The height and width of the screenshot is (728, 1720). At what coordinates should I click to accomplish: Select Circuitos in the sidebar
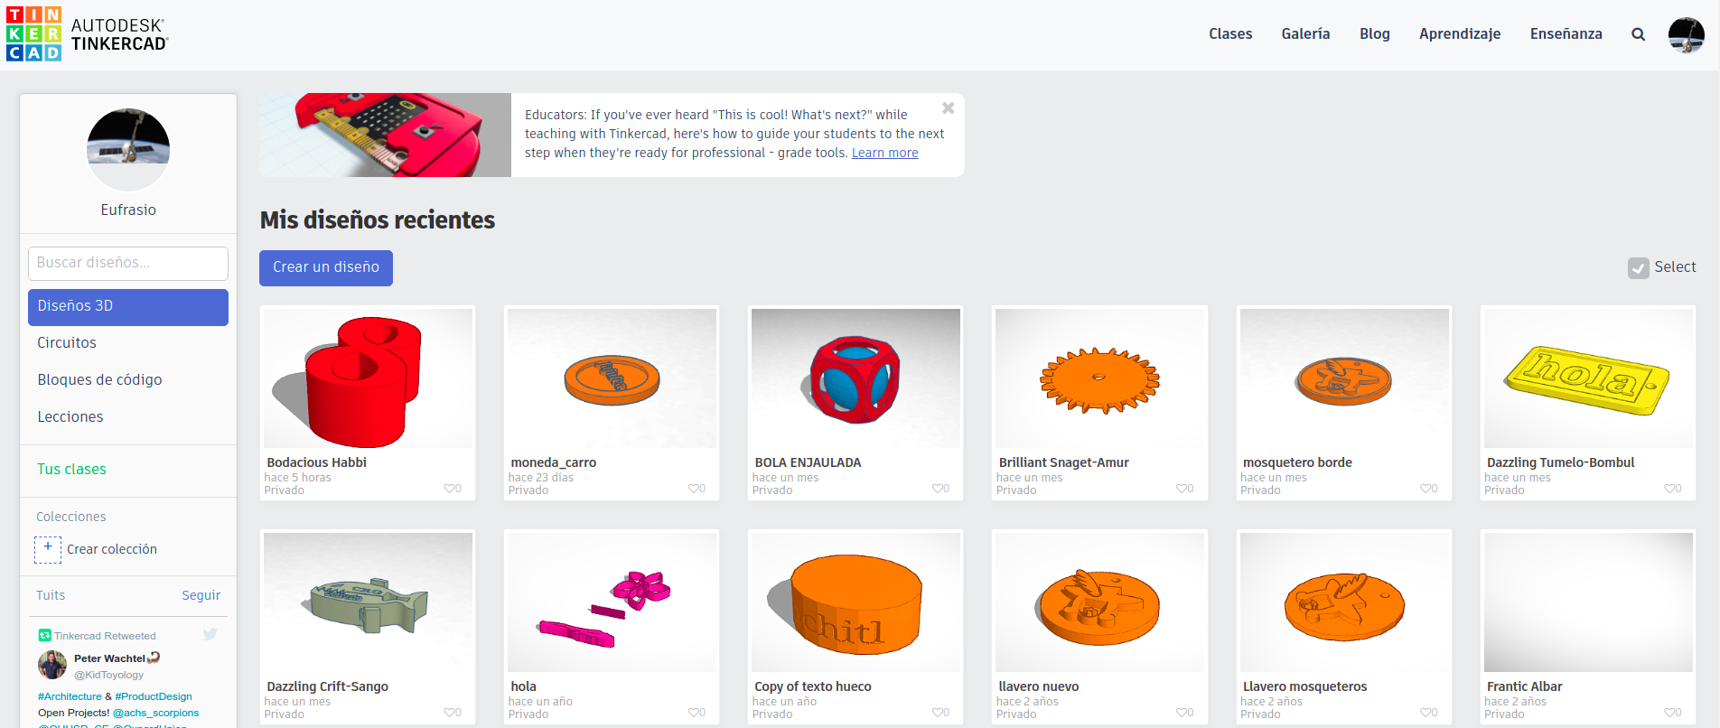[67, 343]
